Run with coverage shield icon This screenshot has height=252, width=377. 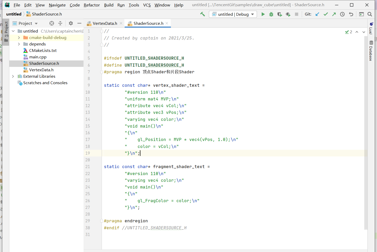pos(280,14)
